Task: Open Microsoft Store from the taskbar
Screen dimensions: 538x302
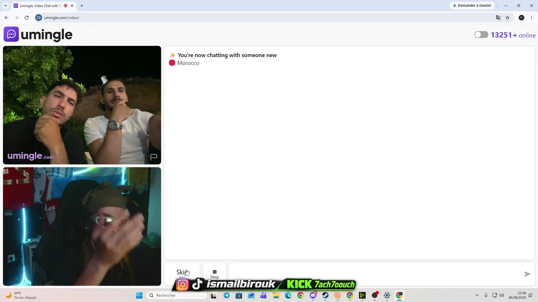Action: (239, 295)
